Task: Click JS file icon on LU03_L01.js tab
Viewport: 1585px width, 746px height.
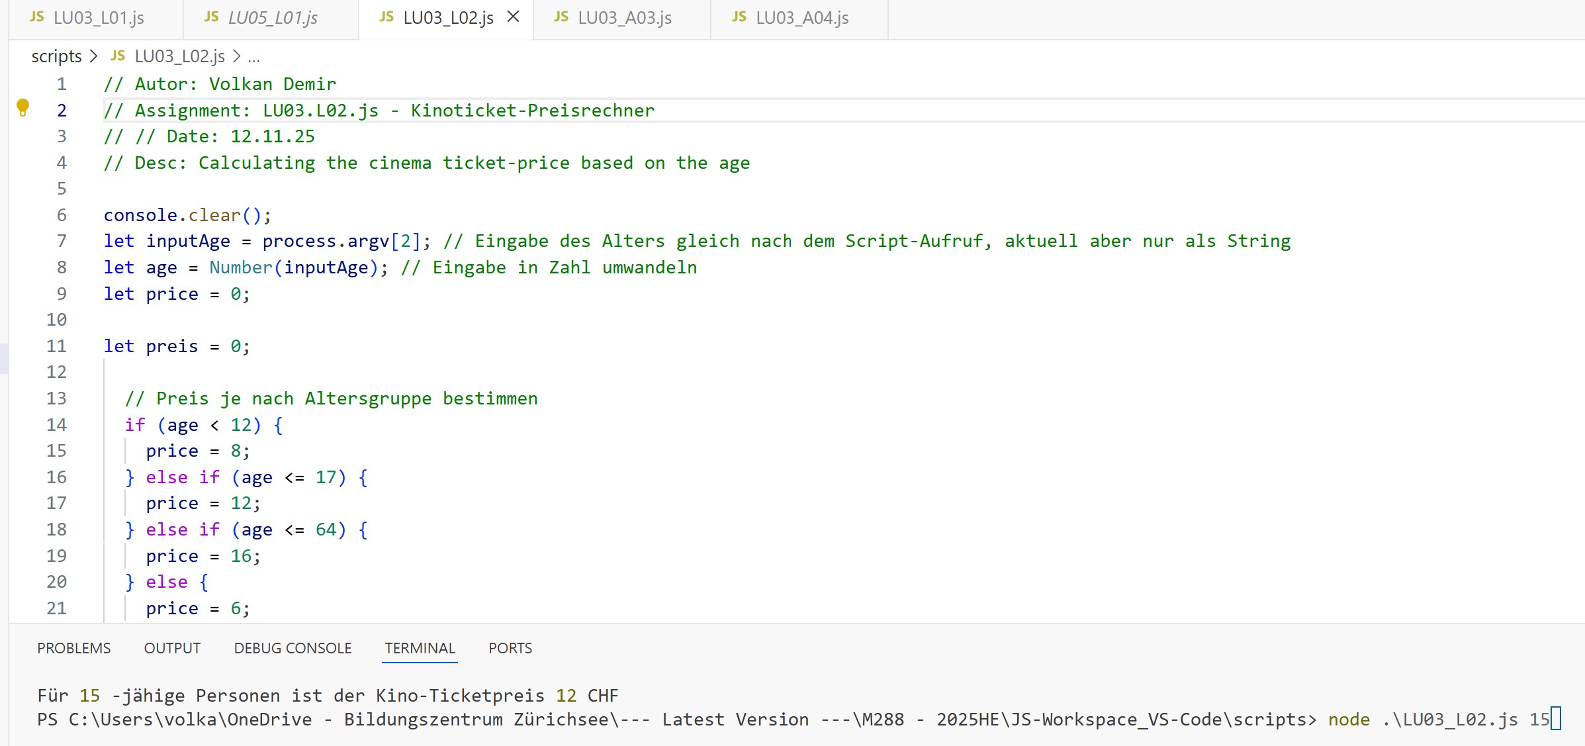Action: (x=37, y=17)
